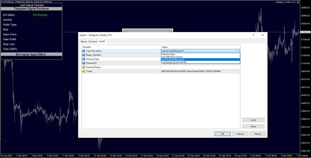The image size is (311, 158).
Task: Click the help question mark in dialog title
Action: (x=253, y=35)
